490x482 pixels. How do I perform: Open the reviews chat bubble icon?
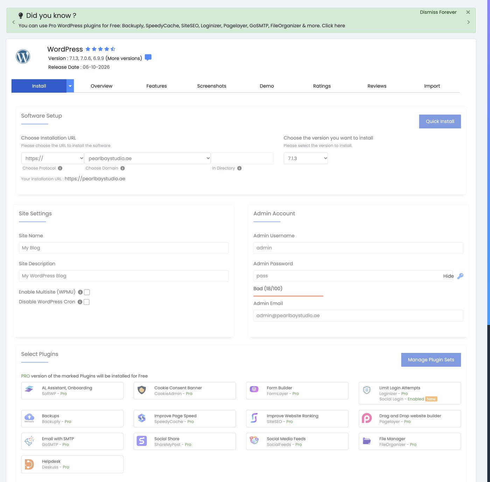148,58
